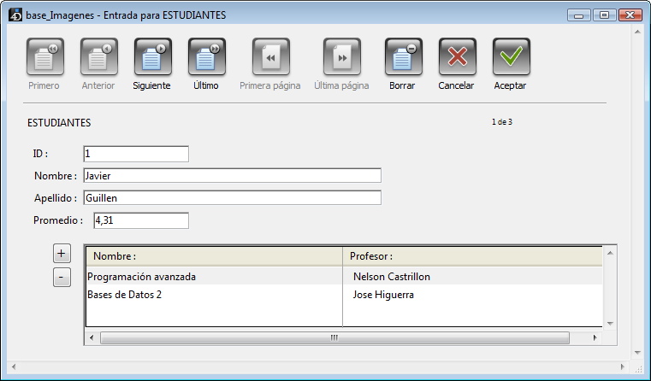Edit the Nombre field containing Javier

[232, 176]
